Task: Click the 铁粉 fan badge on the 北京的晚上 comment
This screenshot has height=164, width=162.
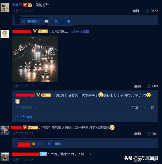Action: pyautogui.click(x=43, y=31)
